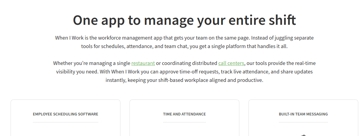This screenshot has width=364, height=136.
Task: Click the Employee Scheduling Software heading
Action: (x=66, y=114)
